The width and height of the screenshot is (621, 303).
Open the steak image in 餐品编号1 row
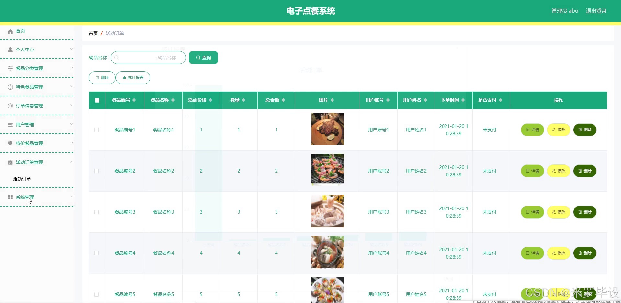[x=328, y=129]
